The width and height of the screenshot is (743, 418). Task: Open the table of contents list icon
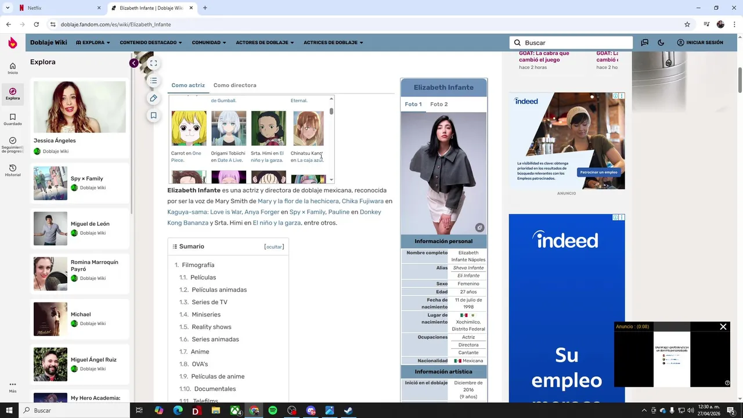pos(153,81)
